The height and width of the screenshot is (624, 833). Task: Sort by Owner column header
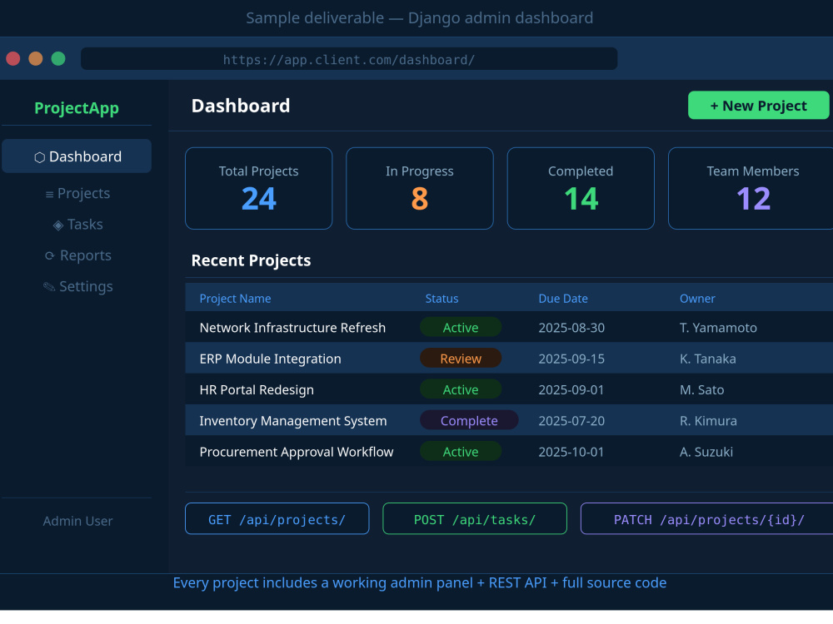[x=697, y=299]
